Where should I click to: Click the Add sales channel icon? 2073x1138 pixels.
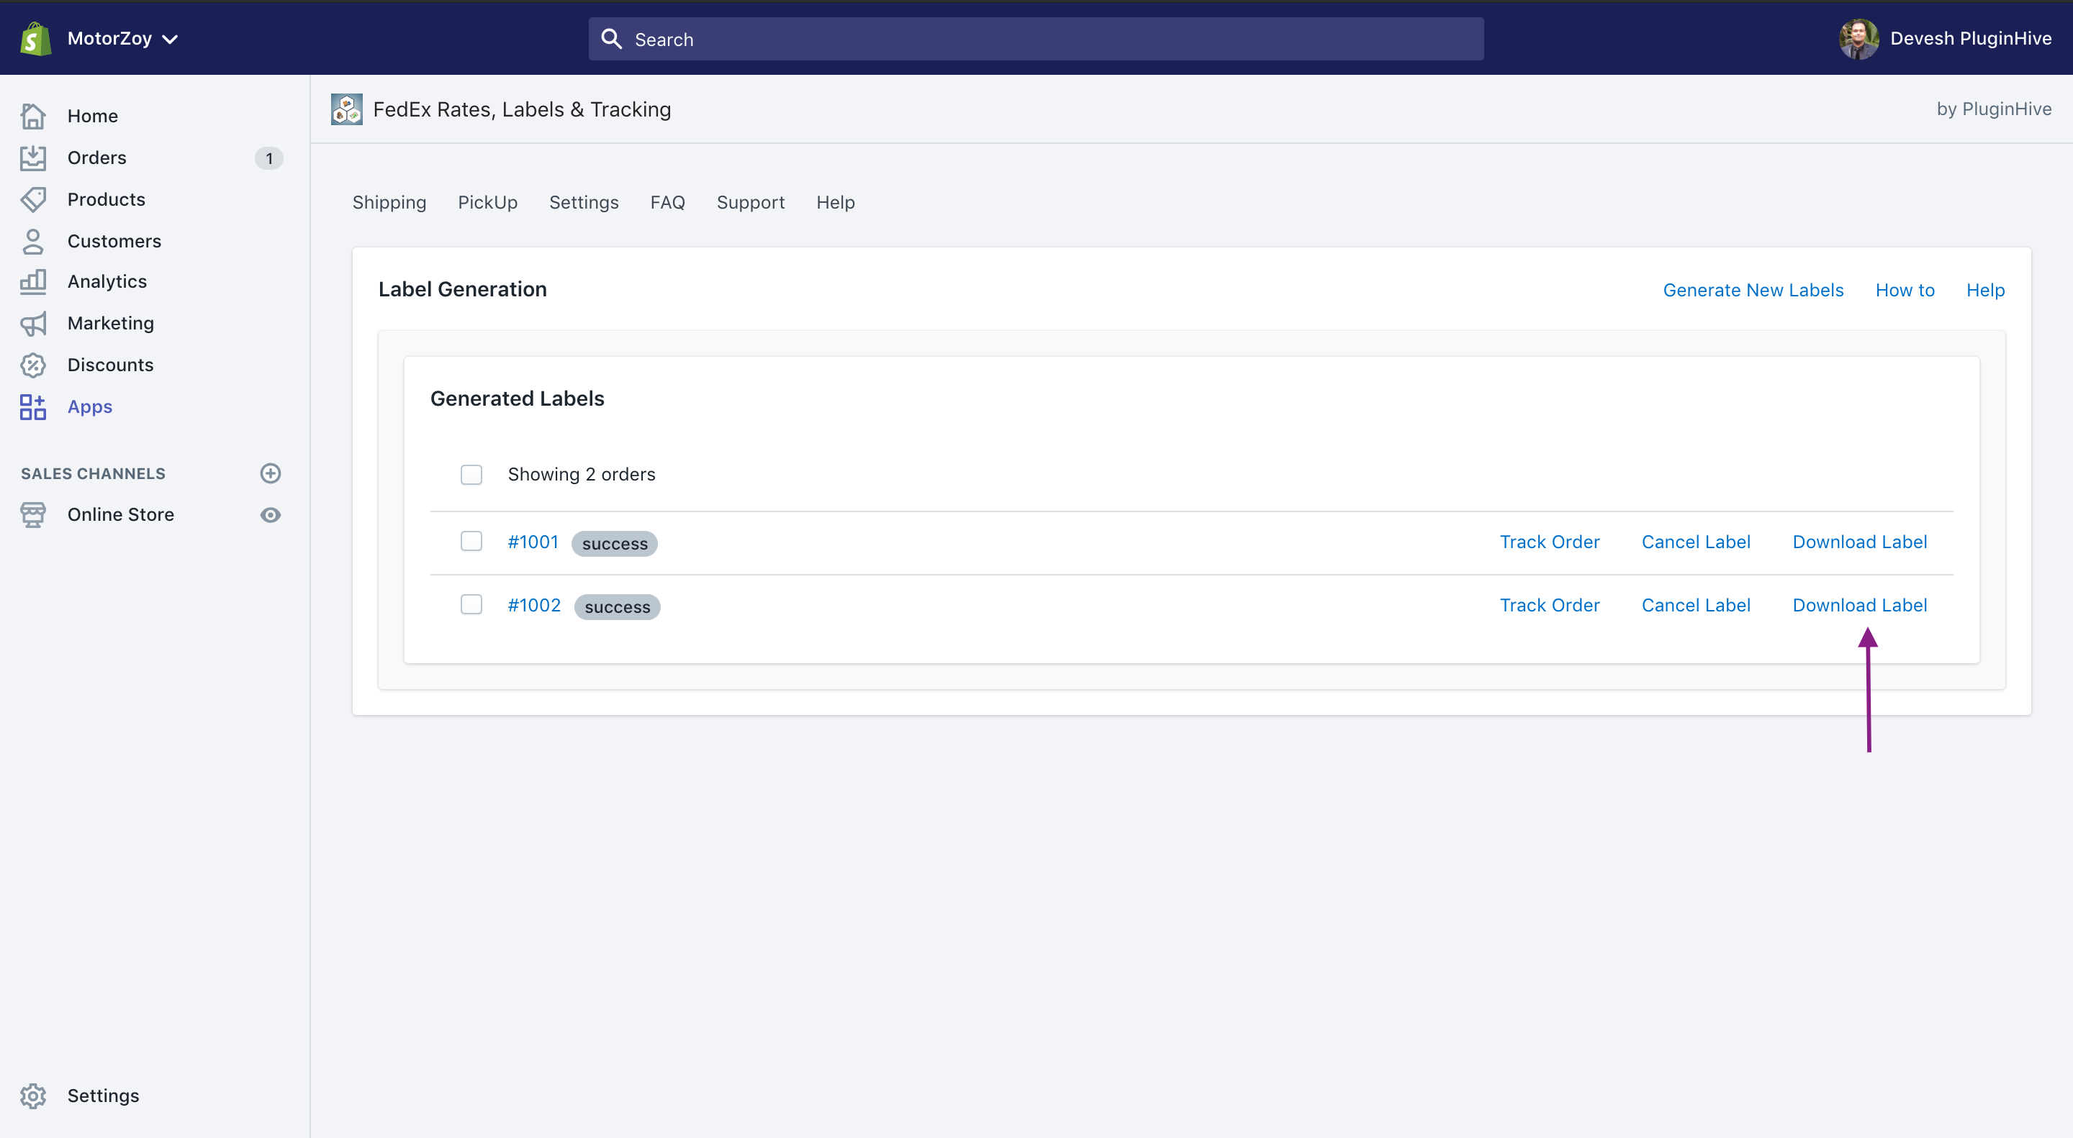pyautogui.click(x=271, y=474)
